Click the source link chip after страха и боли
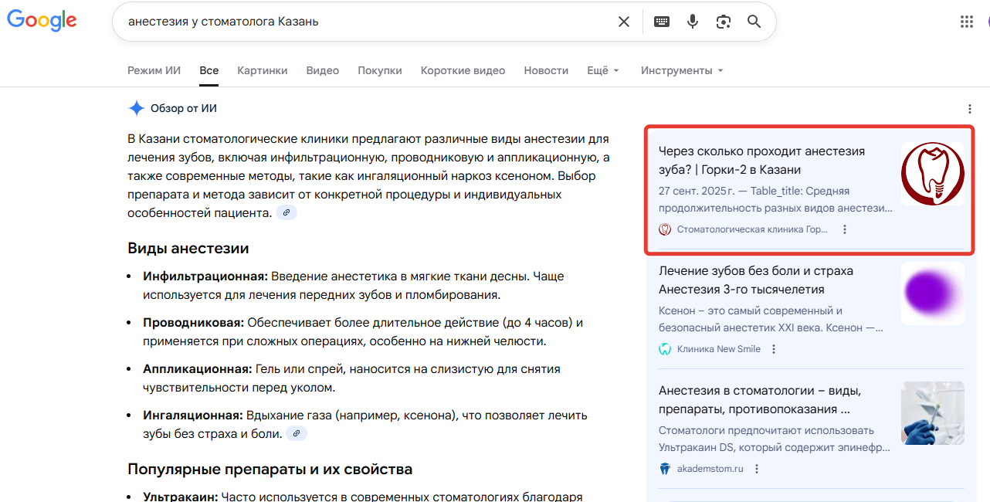The width and height of the screenshot is (990, 502). click(297, 433)
